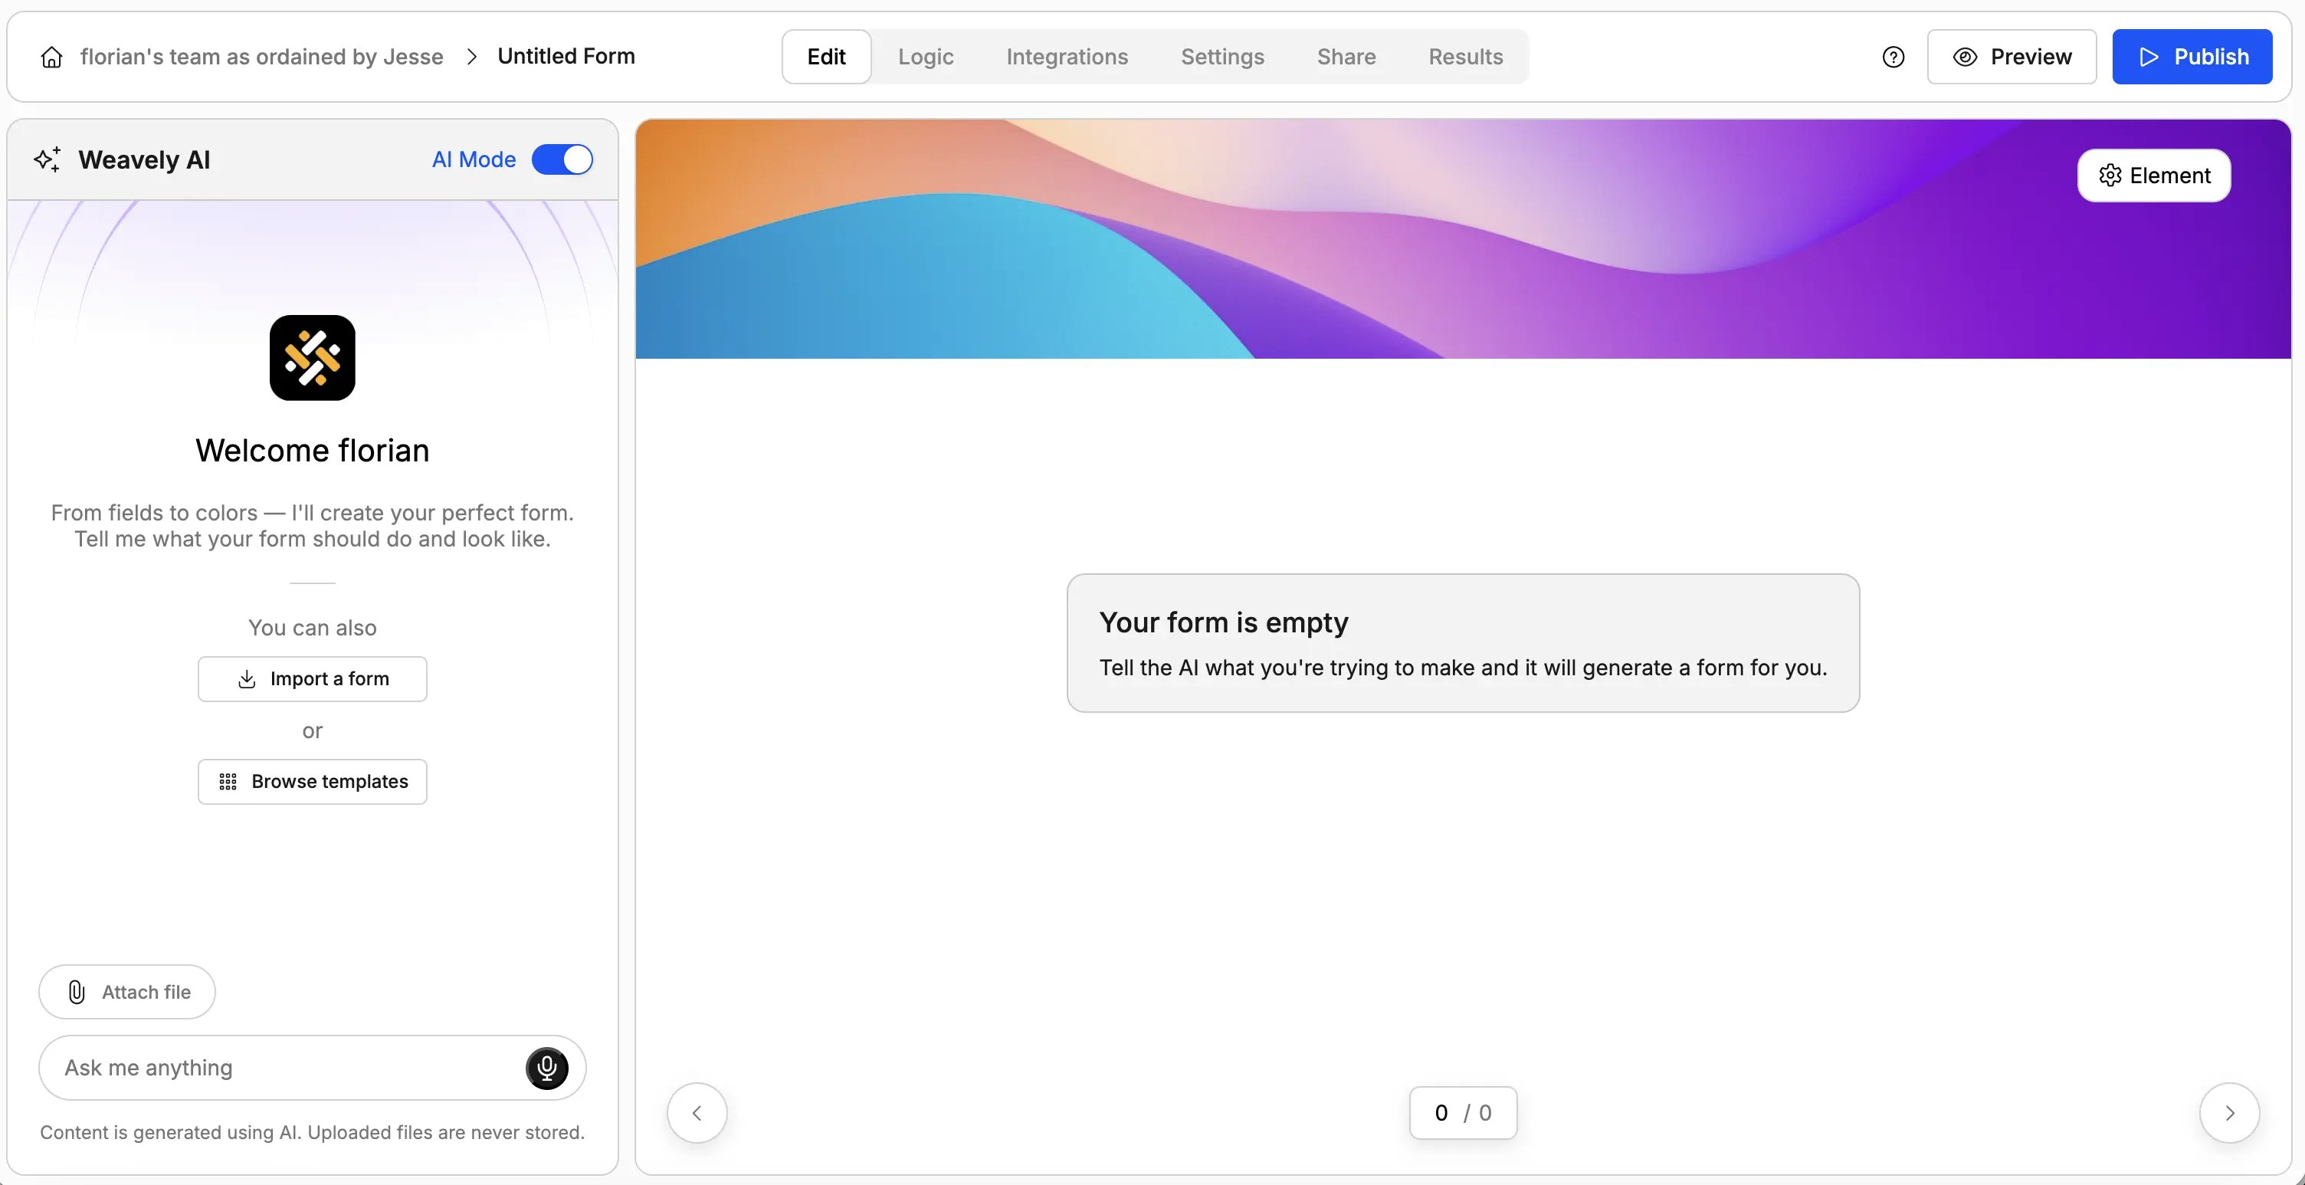Click the Publish button

2192,57
